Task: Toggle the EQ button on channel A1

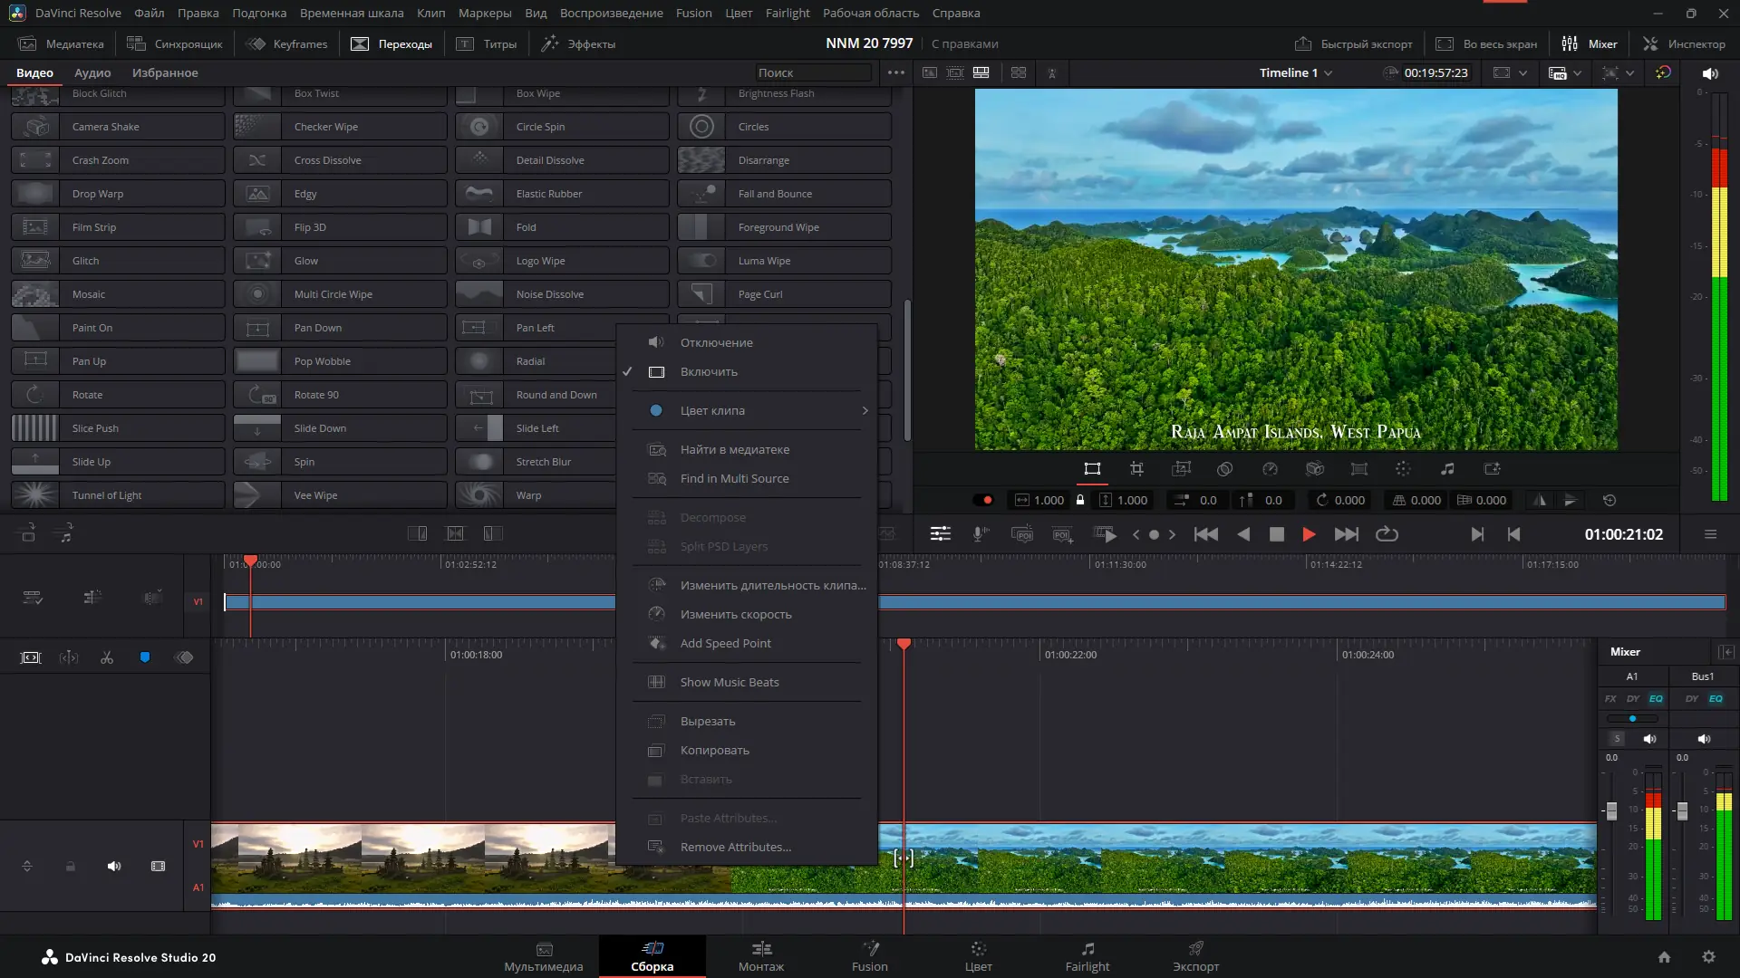Action: (x=1656, y=698)
